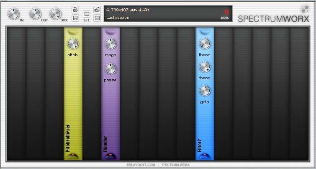This screenshot has width=316, height=169.
Task: Open the DELAYDOTS.COM link
Action: click(x=141, y=165)
